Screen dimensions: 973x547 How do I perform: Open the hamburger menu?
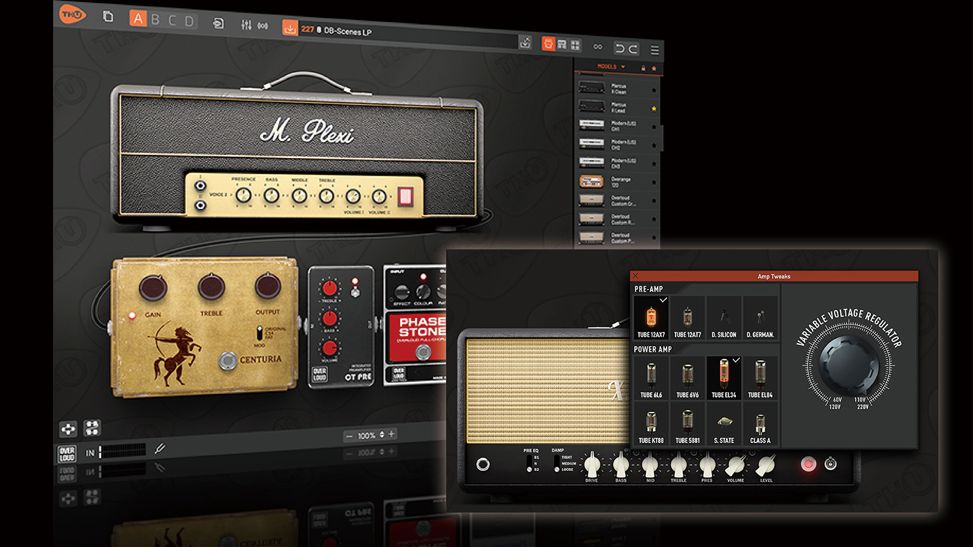(x=654, y=50)
